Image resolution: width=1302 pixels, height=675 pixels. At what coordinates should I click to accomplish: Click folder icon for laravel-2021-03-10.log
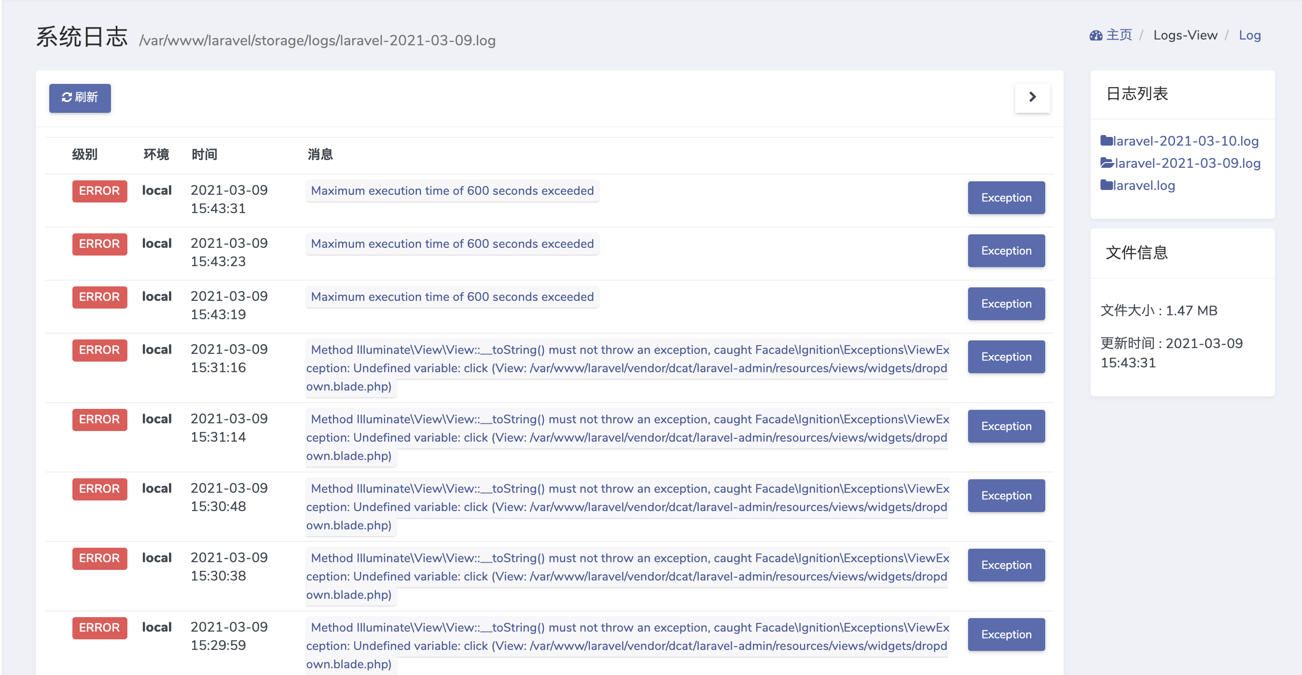(1107, 141)
